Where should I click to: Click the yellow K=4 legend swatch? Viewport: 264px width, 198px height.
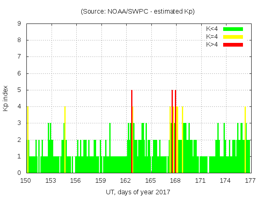point(233,37)
